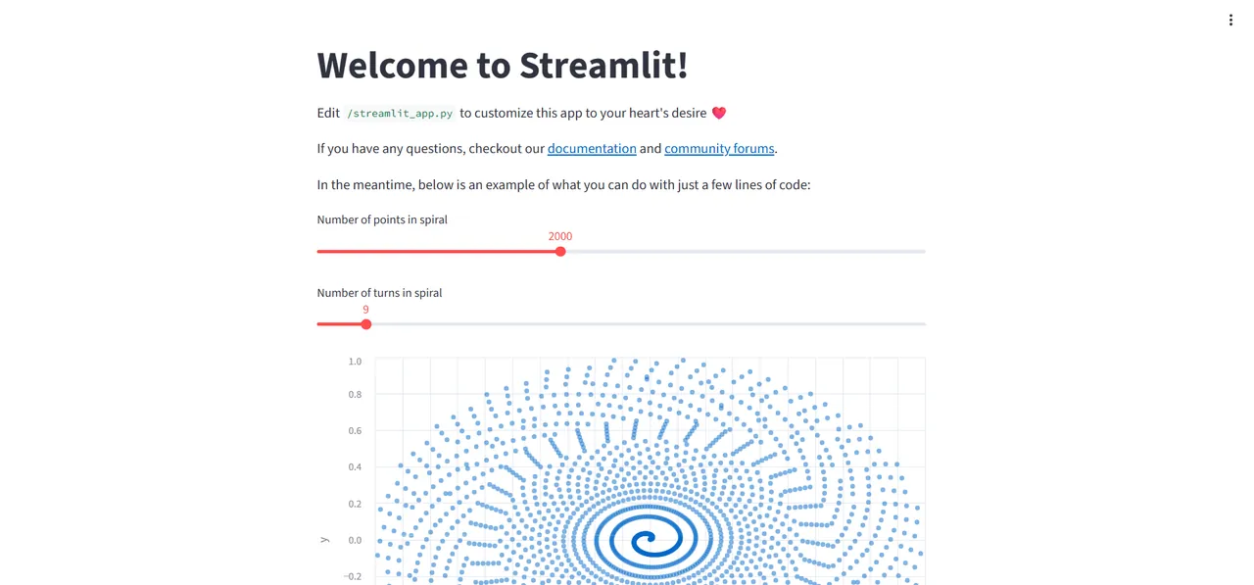Click the 0.6 y-axis tick label
The height and width of the screenshot is (585, 1254).
pos(355,431)
